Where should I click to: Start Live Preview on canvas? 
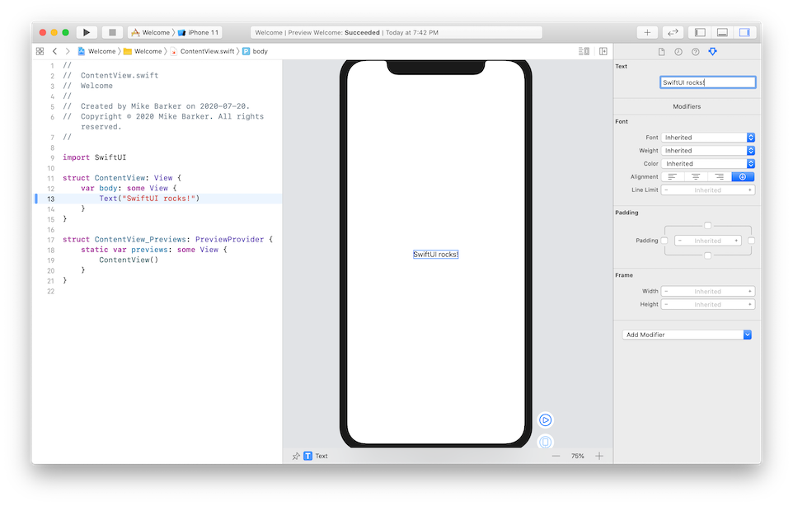[545, 420]
